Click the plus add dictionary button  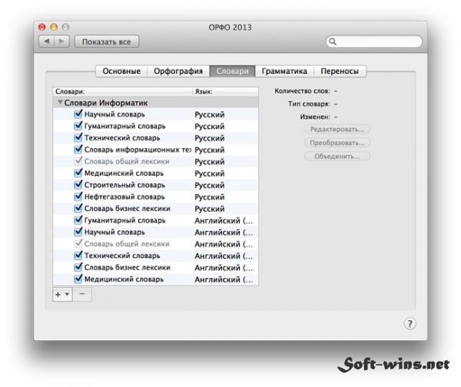(58, 294)
